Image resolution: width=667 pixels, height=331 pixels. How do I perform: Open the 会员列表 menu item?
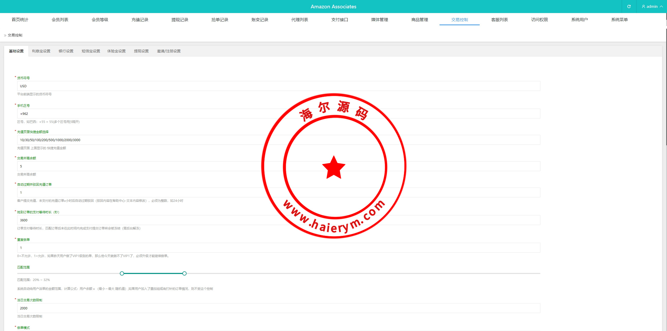pos(60,20)
